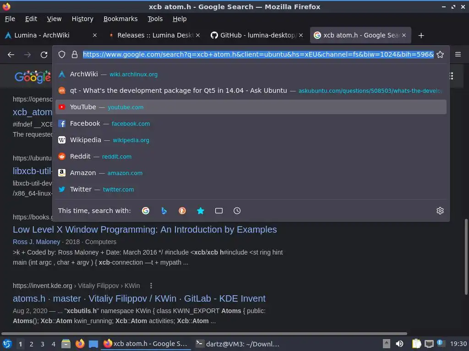Select the Ask Ubuntu Qt5 package suggestion
469x351 pixels.
[x=251, y=91]
